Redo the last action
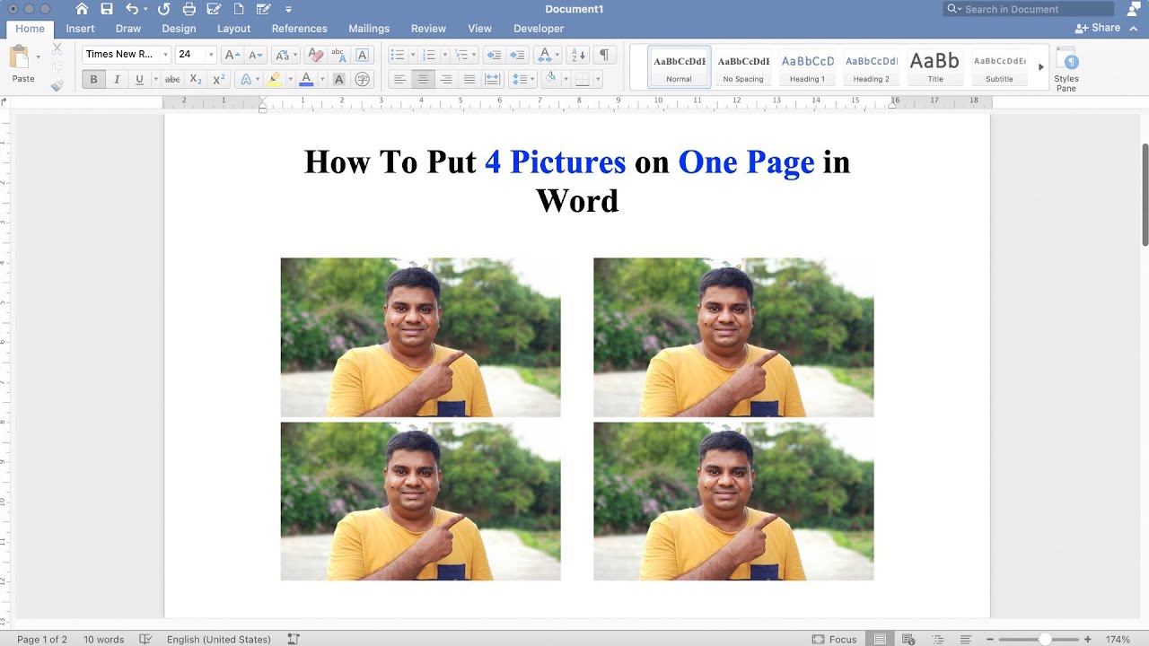Viewport: 1149px width, 646px height. pos(163,9)
